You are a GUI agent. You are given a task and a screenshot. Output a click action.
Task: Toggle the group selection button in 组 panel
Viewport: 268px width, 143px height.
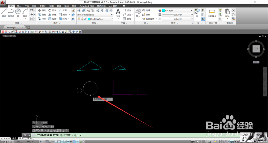(203, 19)
